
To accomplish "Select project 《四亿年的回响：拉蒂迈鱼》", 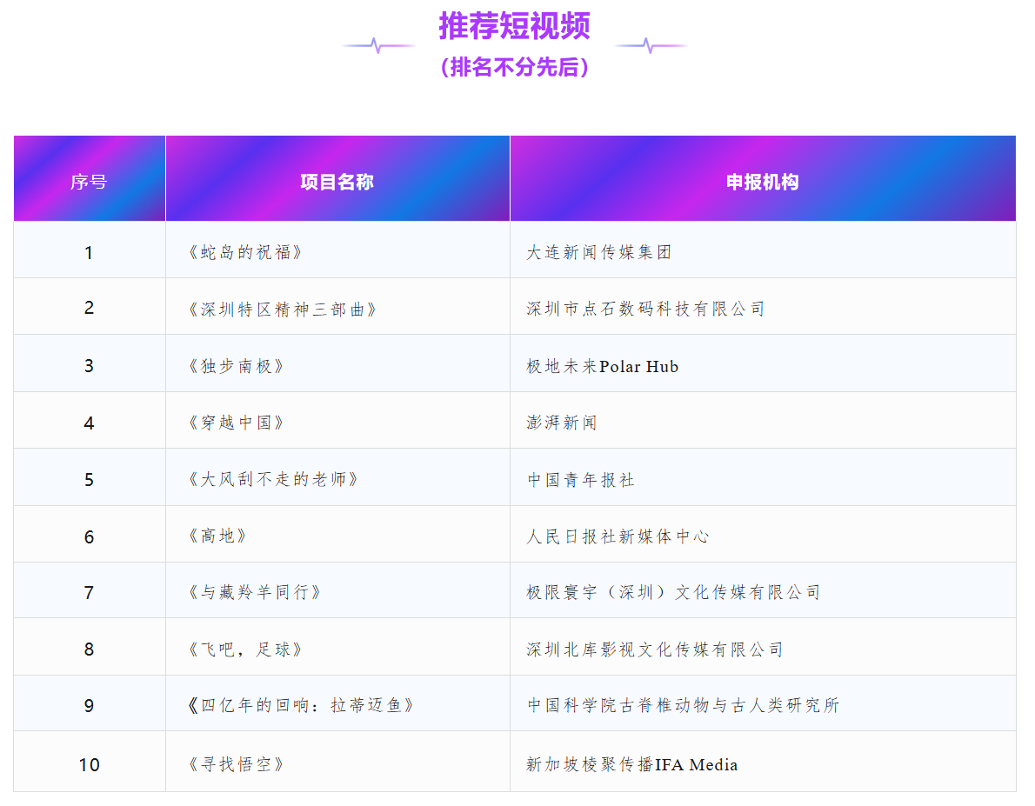I will pyautogui.click(x=300, y=705).
